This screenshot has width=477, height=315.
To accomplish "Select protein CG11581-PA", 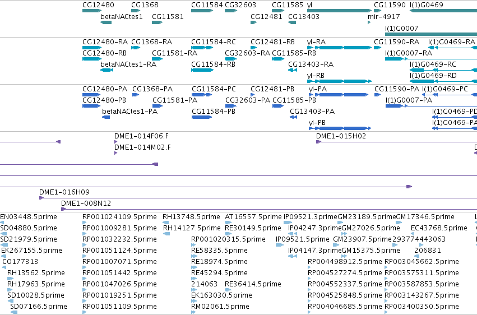I will [x=158, y=106].
